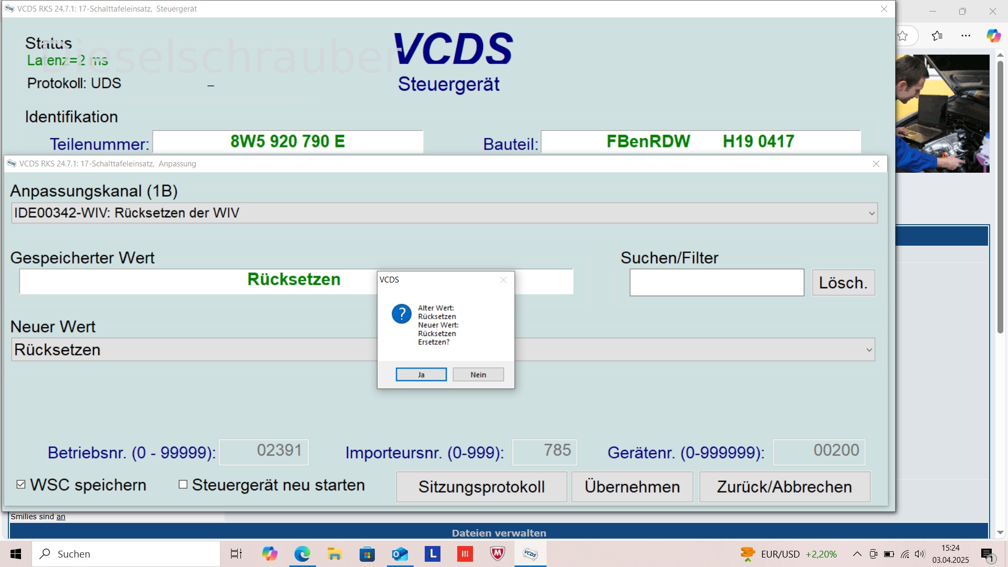Click the blue question mark icon in dialog
1008x567 pixels.
(402, 314)
